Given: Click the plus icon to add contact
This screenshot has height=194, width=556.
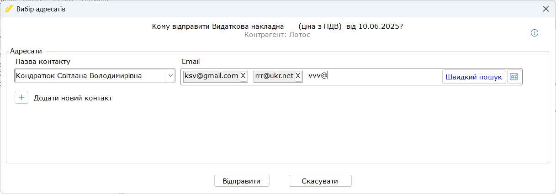Looking at the screenshot, I should coord(21,98).
